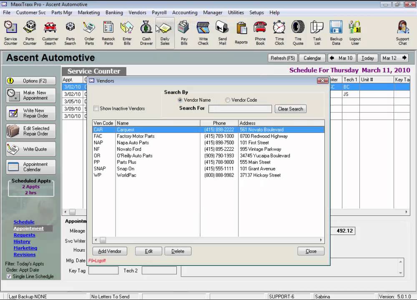Select the Napa Auto Parts vendor row
This screenshot has height=300, width=417.
(x=208, y=142)
